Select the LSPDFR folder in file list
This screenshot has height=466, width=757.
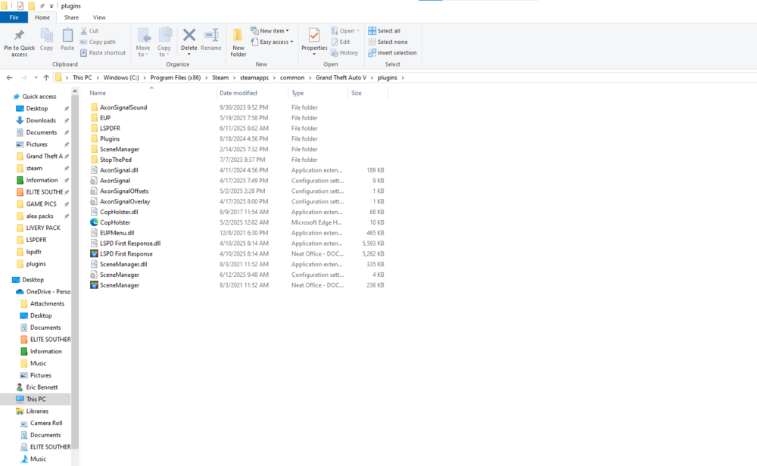110,129
